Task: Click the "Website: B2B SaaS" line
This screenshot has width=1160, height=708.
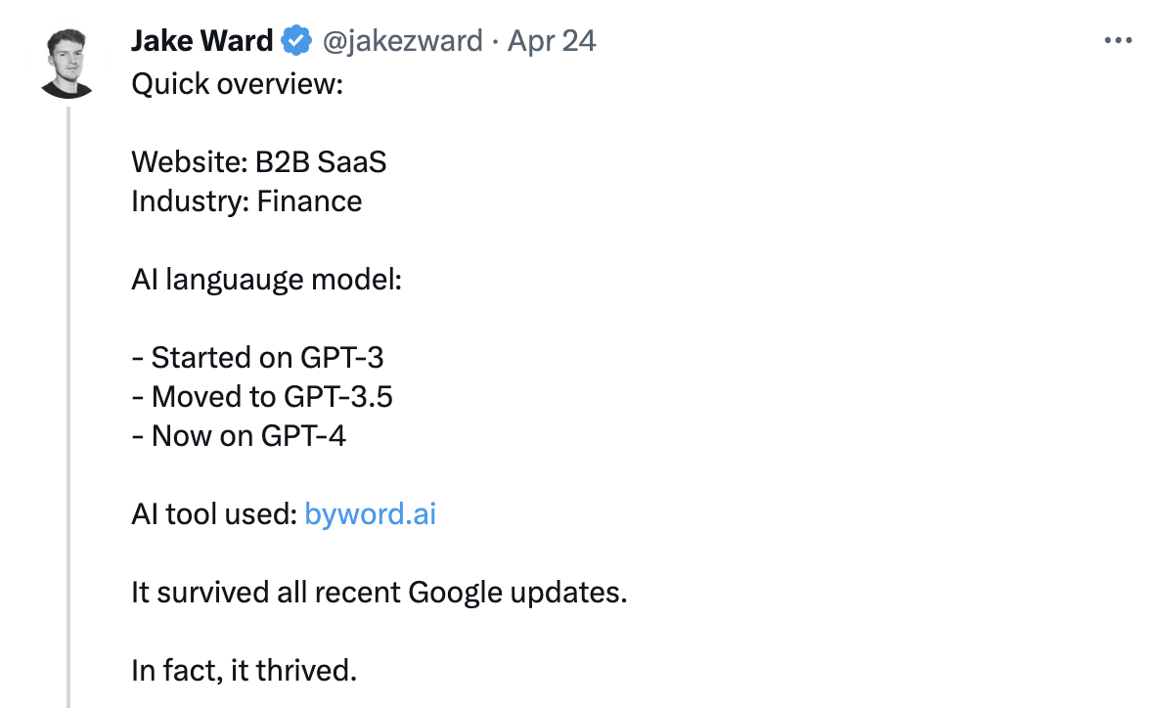Action: point(259,161)
